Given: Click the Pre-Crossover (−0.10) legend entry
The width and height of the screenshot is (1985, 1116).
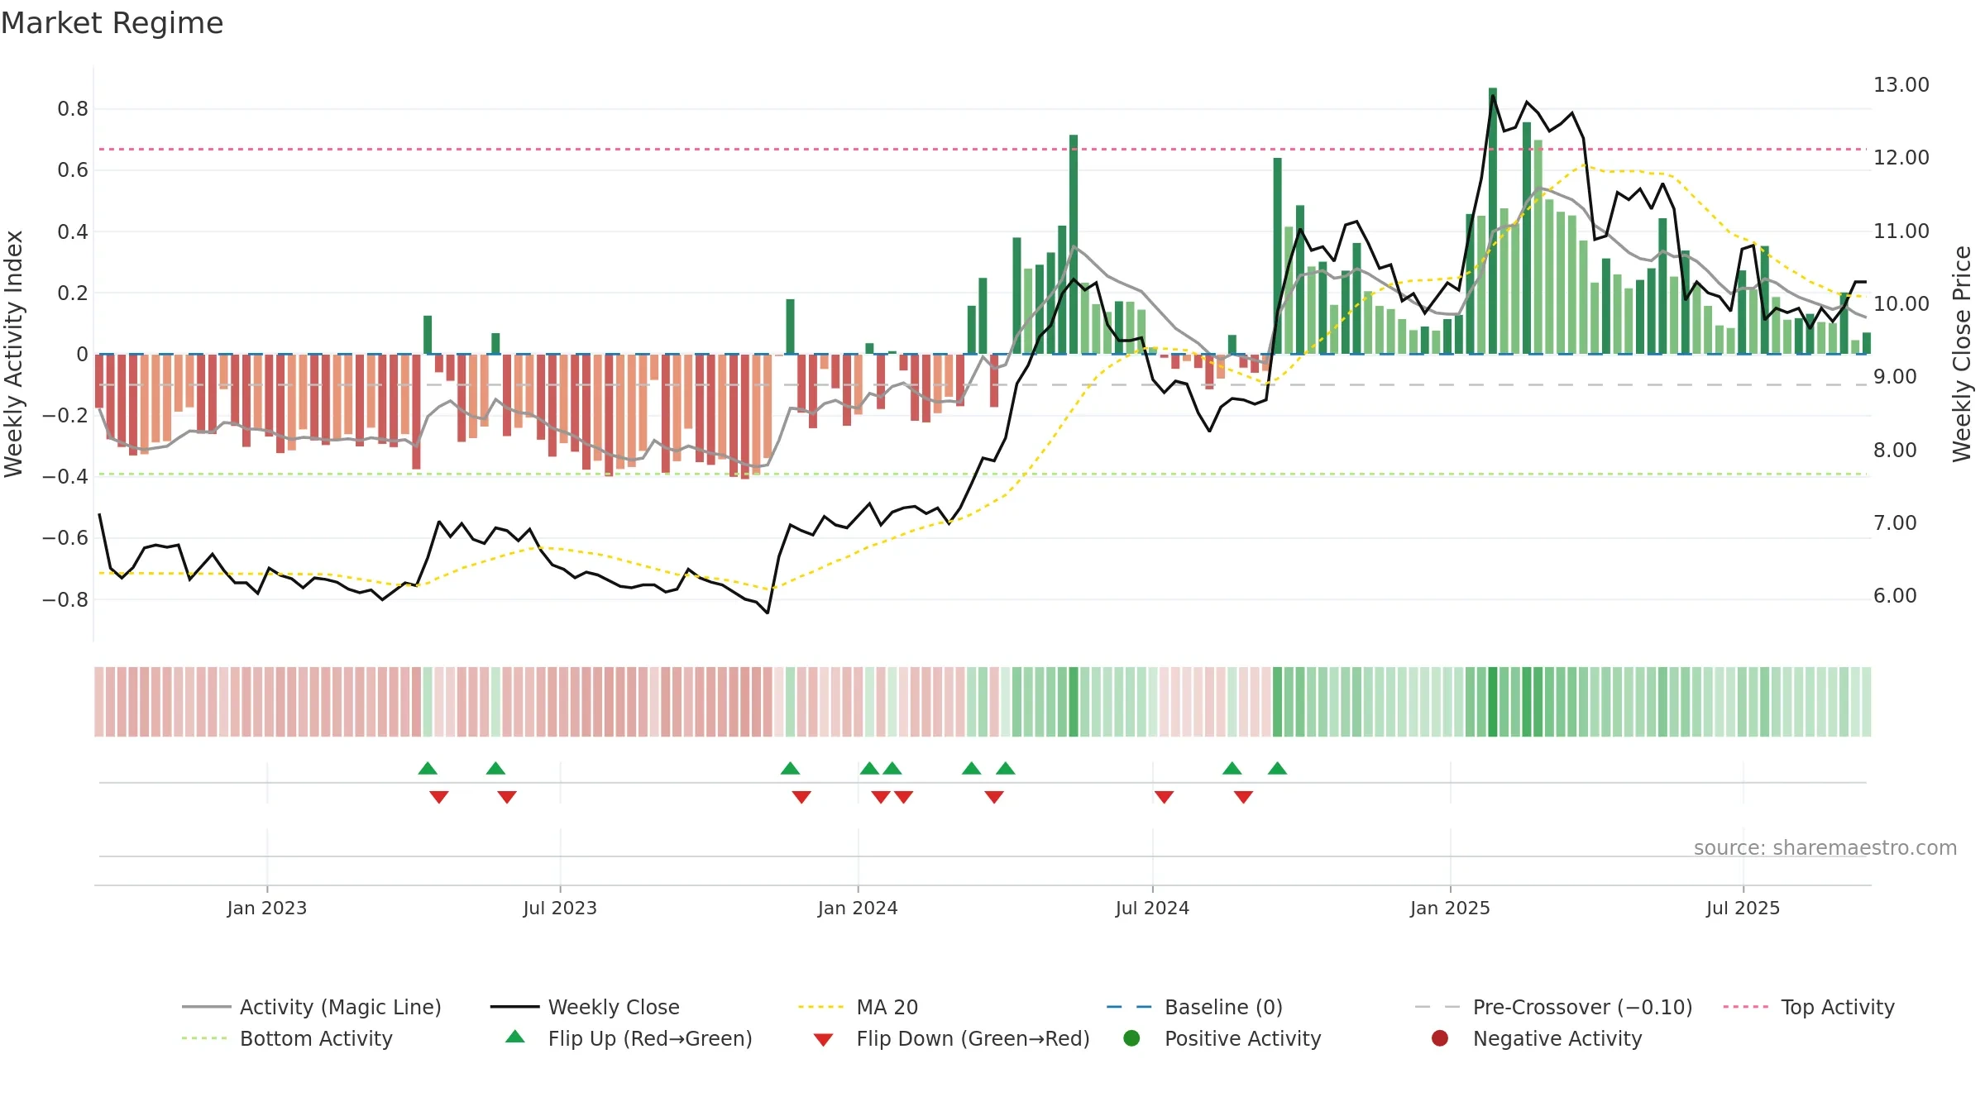Looking at the screenshot, I should [x=1554, y=1007].
